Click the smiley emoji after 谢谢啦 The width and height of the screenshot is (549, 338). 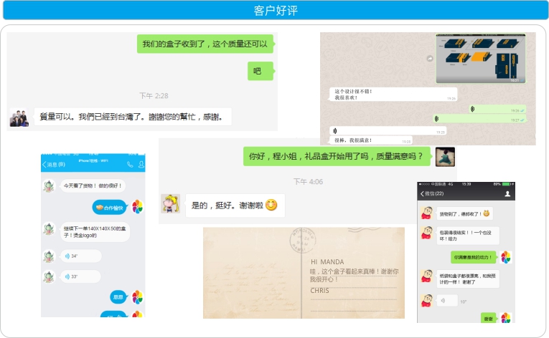pos(271,206)
